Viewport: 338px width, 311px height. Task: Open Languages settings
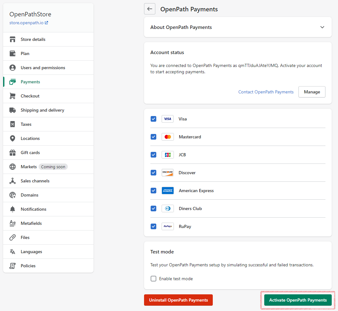click(x=48, y=252)
